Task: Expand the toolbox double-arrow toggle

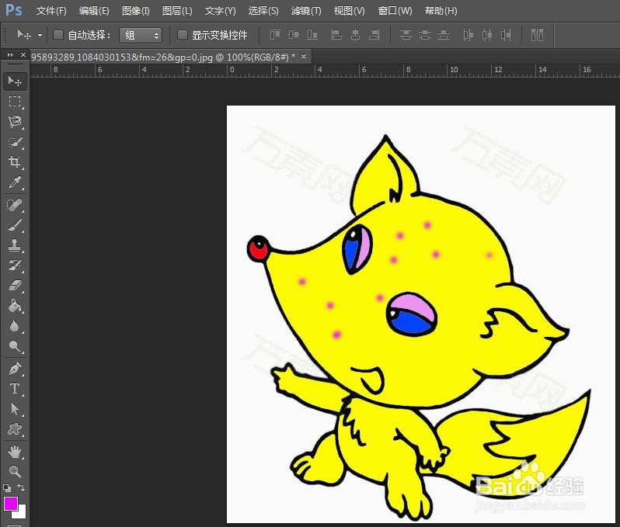Action: (10, 55)
